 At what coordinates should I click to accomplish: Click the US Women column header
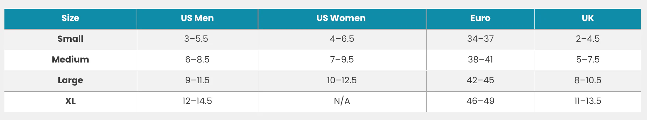(341, 18)
